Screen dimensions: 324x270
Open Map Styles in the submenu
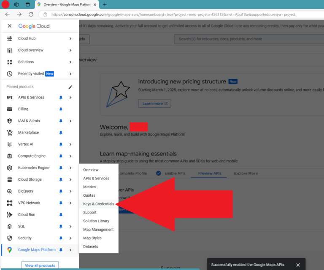tap(92, 238)
